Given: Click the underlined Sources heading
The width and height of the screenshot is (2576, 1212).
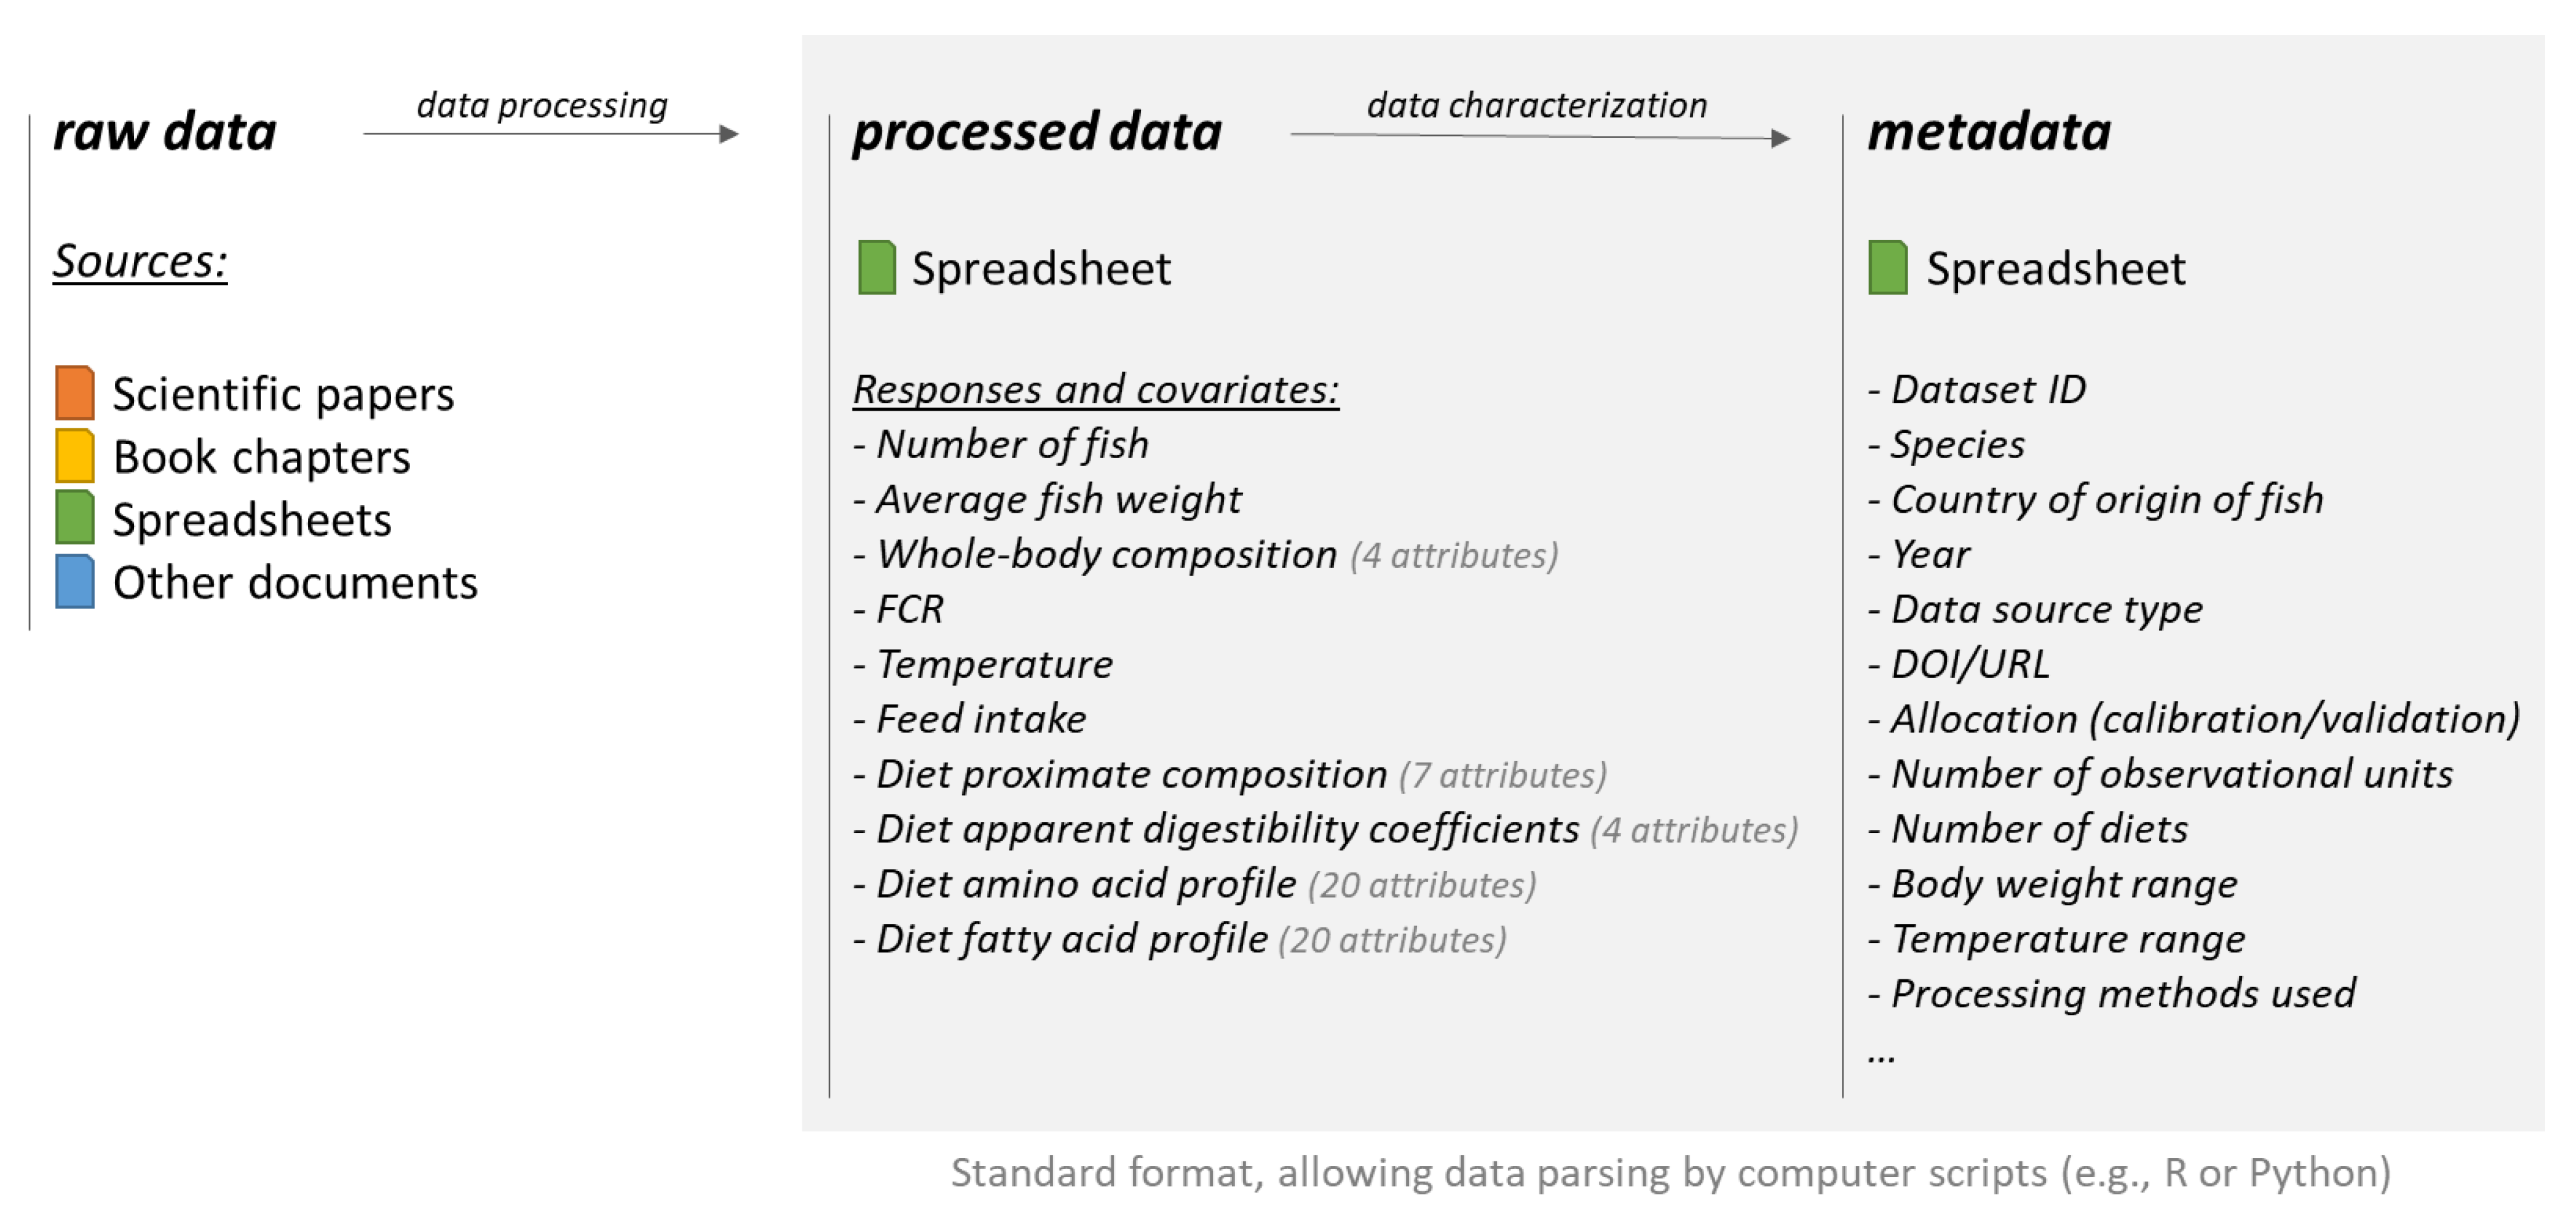Looking at the screenshot, I should [x=140, y=262].
